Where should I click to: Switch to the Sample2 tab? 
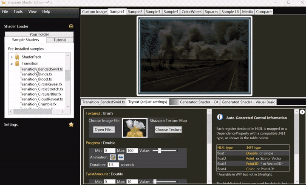[x=135, y=12]
